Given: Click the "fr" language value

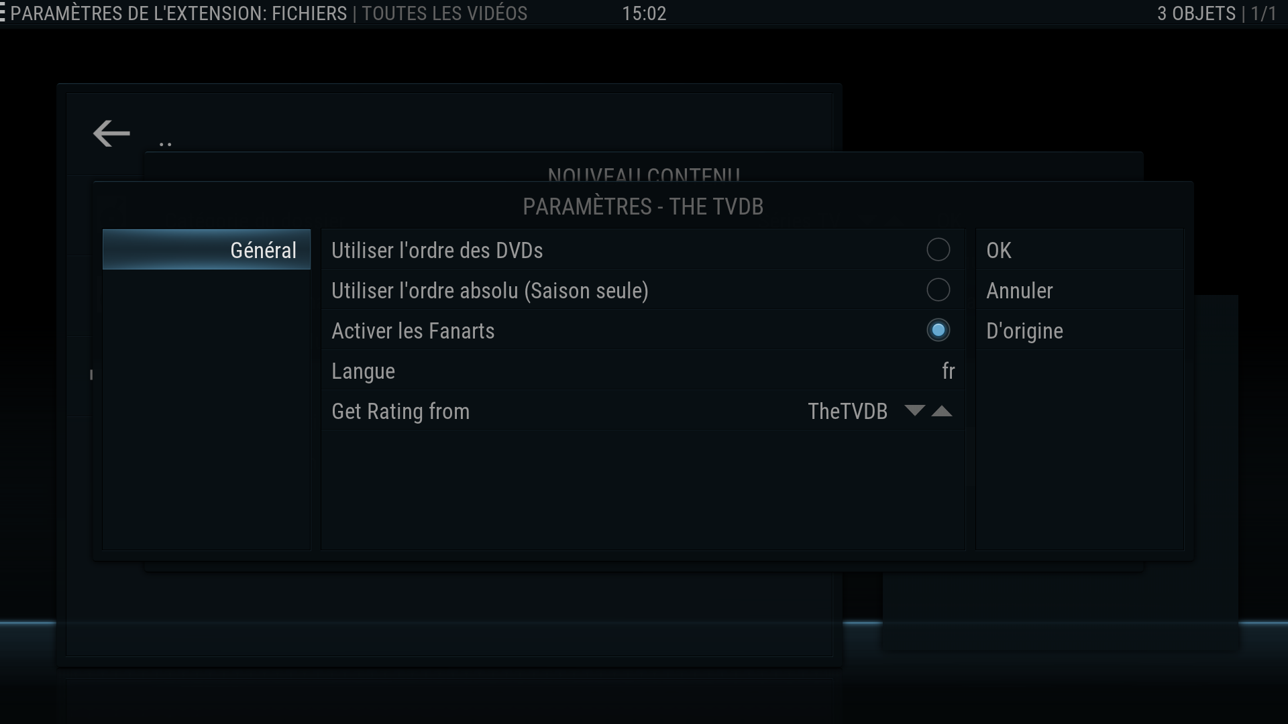Looking at the screenshot, I should (x=948, y=371).
